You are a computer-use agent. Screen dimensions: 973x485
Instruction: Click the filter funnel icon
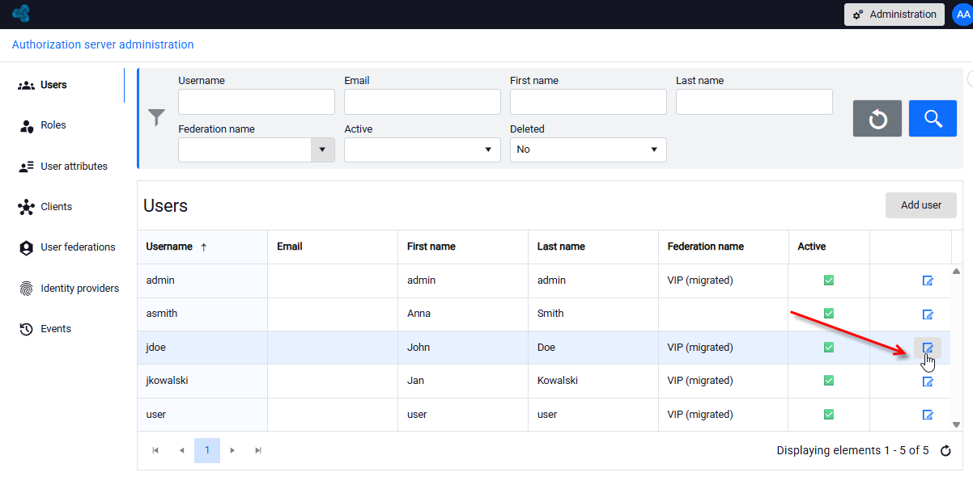point(156,118)
